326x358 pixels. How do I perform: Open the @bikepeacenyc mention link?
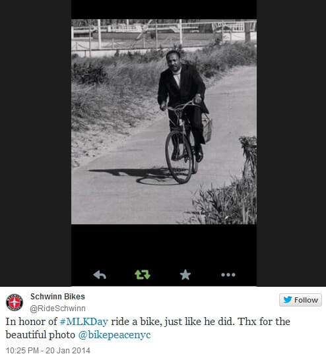pos(114,335)
